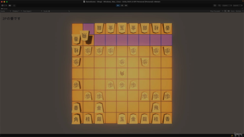This screenshot has height=137, width=244.
Task: Click the Play button in Unity toolbar
Action: (118, 5)
